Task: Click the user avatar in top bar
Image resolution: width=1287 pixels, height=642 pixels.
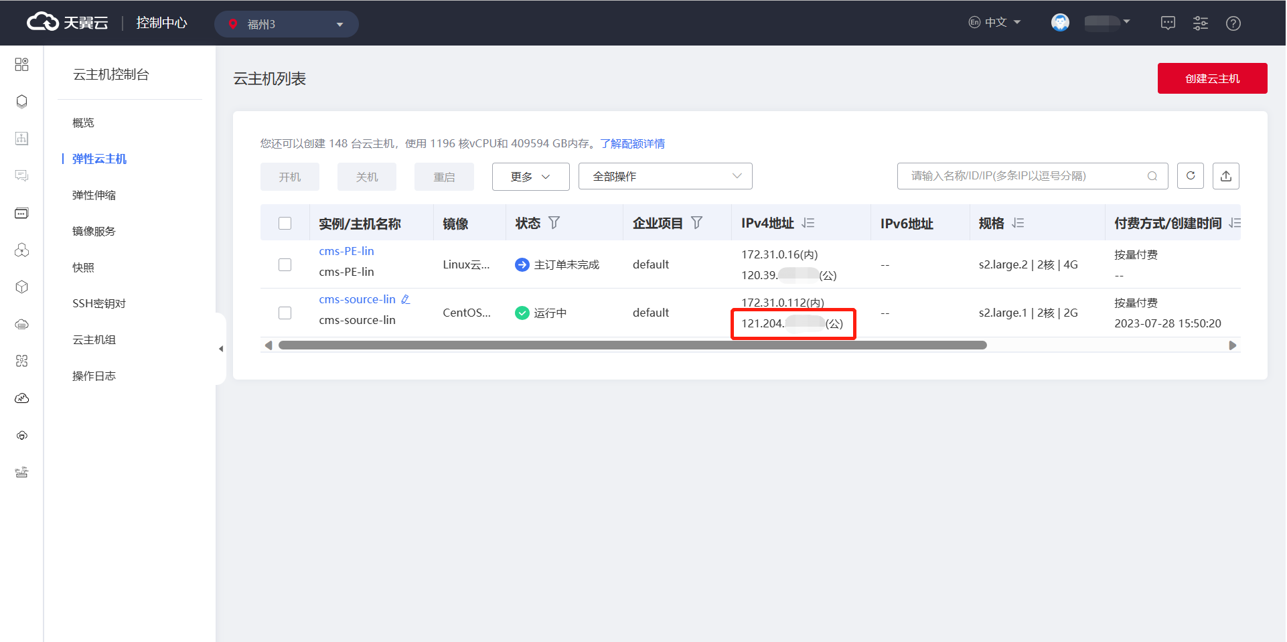Action: (1060, 23)
